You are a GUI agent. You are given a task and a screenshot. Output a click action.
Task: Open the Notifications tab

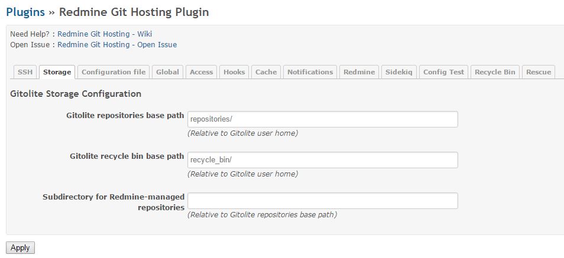pos(310,72)
